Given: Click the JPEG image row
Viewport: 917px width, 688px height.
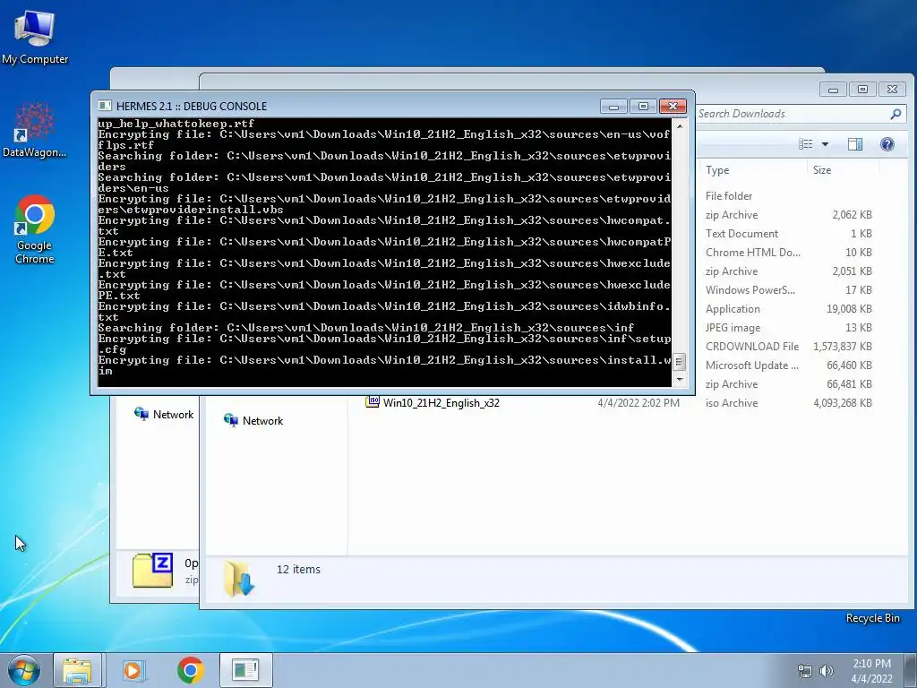Looking at the screenshot, I should click(x=733, y=328).
